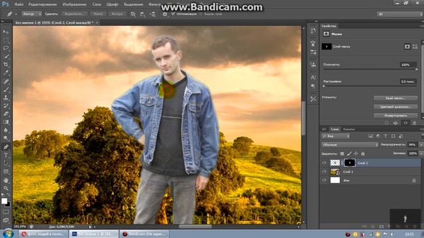Add vector mask button in Properties panel
The width and height of the screenshot is (424, 238).
[415, 47]
